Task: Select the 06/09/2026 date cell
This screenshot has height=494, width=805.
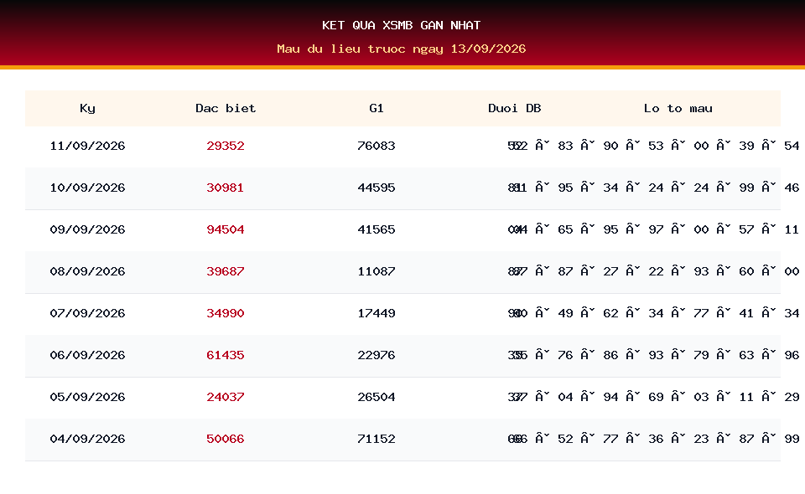Action: pyautogui.click(x=87, y=355)
